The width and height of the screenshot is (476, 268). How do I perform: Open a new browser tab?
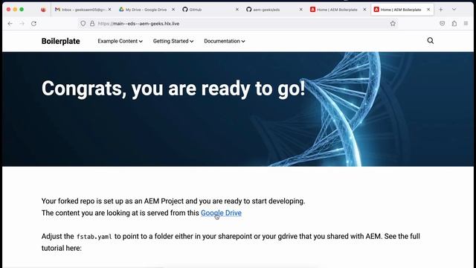click(x=441, y=10)
